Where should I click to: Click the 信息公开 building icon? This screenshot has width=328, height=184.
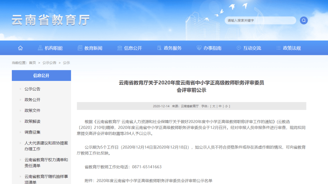(120, 48)
